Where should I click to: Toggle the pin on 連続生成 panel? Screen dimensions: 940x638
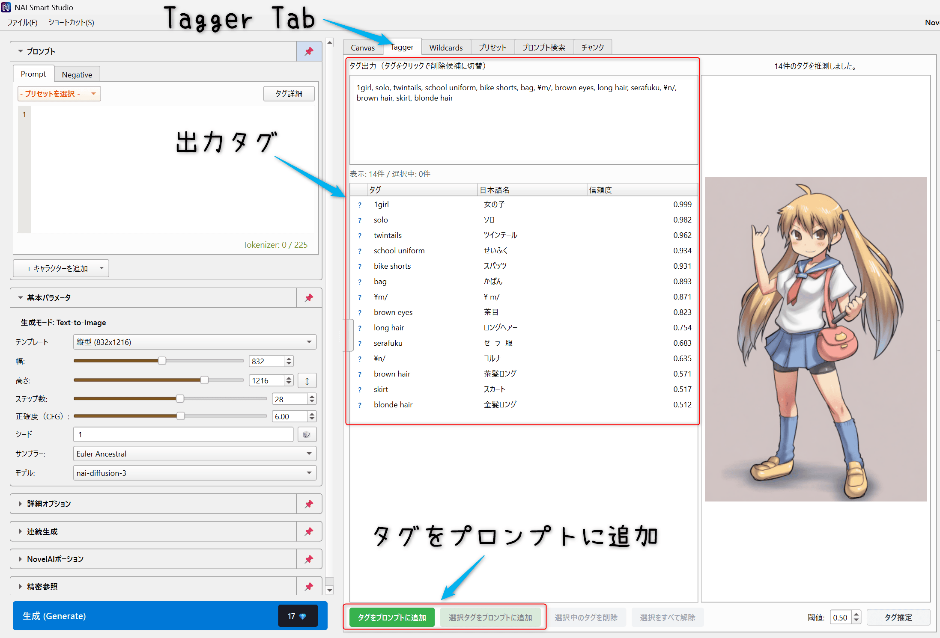309,531
